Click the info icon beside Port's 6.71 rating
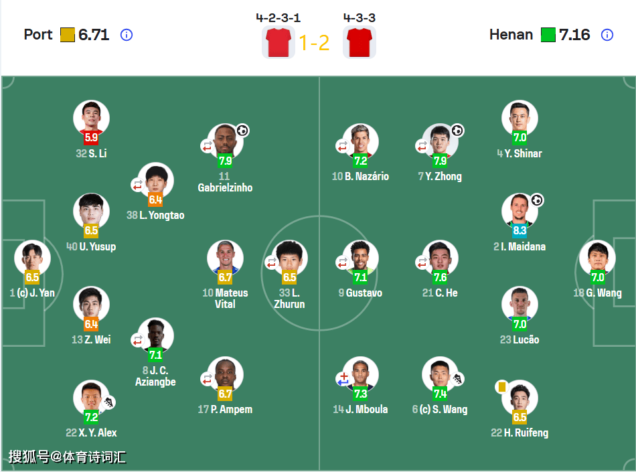The image size is (636, 472). point(127,35)
